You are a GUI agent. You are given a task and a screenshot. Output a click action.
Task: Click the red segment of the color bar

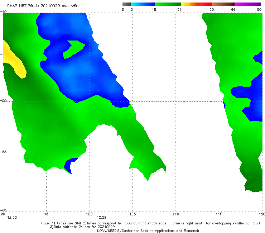point(206,4)
